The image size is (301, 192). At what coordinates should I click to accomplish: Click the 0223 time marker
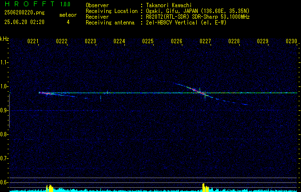point(90,41)
